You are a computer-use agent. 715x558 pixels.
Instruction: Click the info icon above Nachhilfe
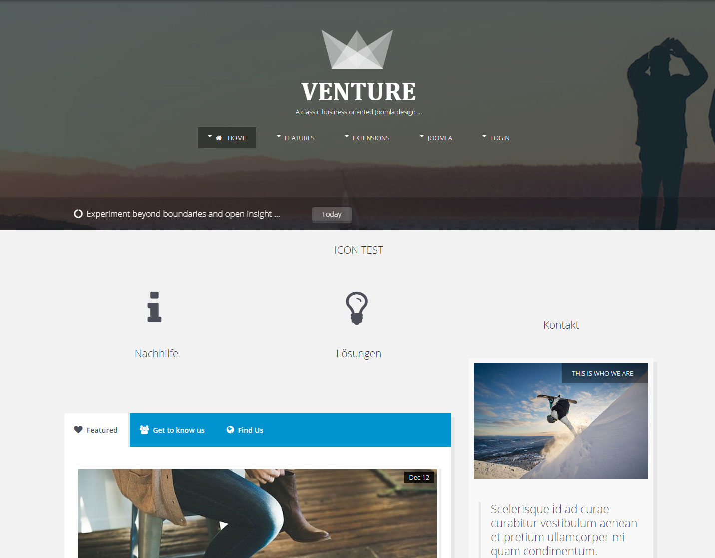pos(154,307)
